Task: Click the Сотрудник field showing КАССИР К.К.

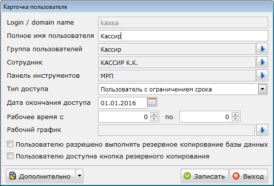Action: click(x=177, y=62)
